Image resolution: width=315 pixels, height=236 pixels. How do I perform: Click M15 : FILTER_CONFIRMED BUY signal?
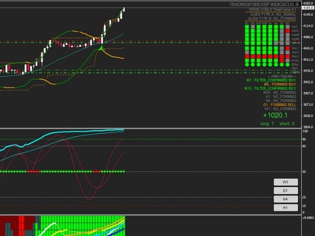click(x=270, y=88)
